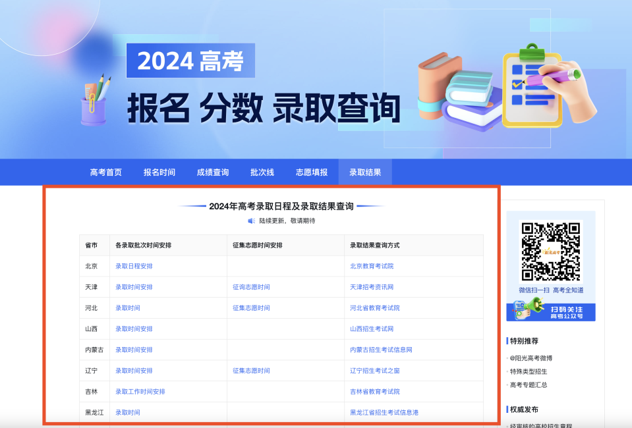The width and height of the screenshot is (632, 428).
Task: Click 录取日程安排 for 北京
Action: pos(135,265)
